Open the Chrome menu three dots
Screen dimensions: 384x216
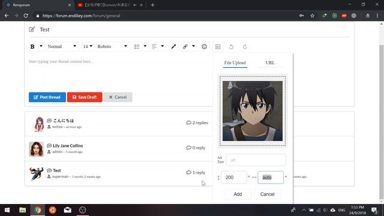(x=377, y=16)
